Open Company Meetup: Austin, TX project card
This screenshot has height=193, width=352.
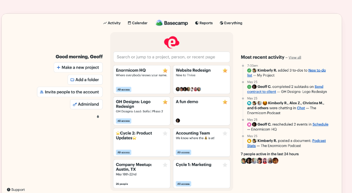pyautogui.click(x=142, y=174)
